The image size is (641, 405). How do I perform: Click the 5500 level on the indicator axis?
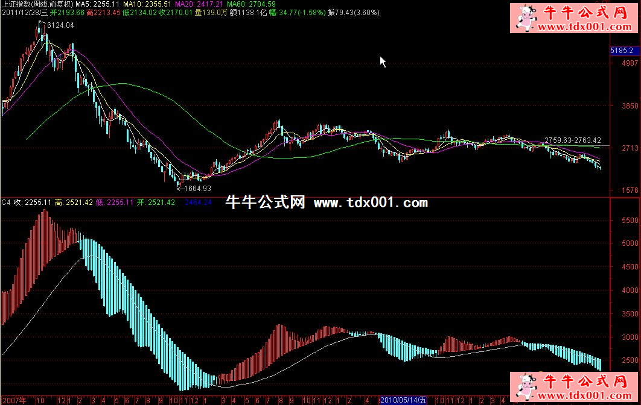tap(629, 221)
